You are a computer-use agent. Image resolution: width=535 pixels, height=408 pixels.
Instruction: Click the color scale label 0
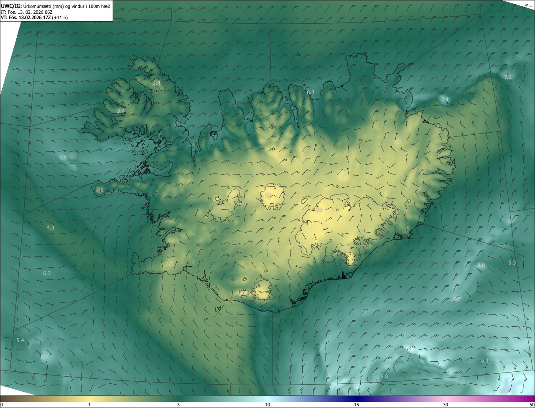point(2,405)
